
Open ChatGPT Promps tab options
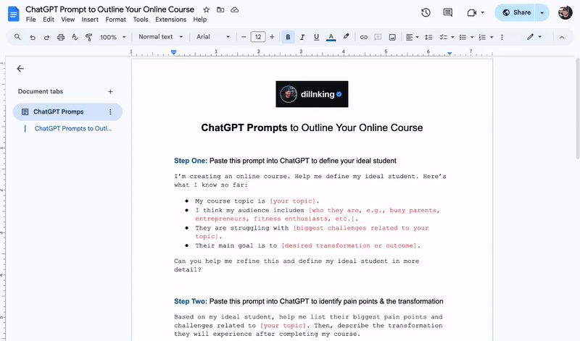[110, 112]
